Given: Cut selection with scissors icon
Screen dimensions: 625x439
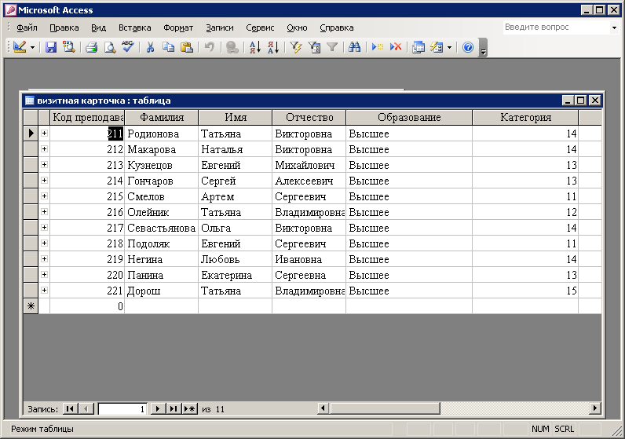Looking at the screenshot, I should (150, 47).
